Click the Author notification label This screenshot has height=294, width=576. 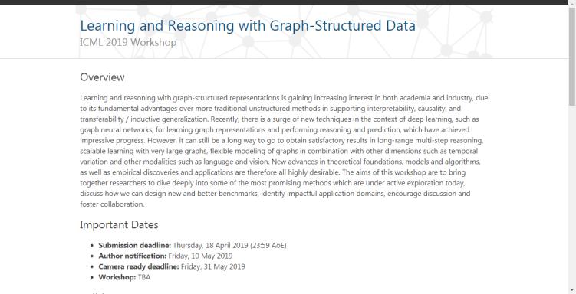pos(132,256)
